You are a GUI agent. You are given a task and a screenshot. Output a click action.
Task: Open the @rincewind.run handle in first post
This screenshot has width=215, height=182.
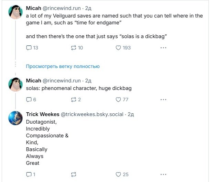click(61, 7)
